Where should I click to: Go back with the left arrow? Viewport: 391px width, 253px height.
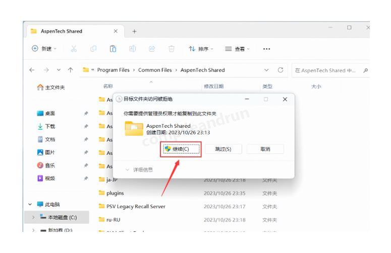pos(32,70)
